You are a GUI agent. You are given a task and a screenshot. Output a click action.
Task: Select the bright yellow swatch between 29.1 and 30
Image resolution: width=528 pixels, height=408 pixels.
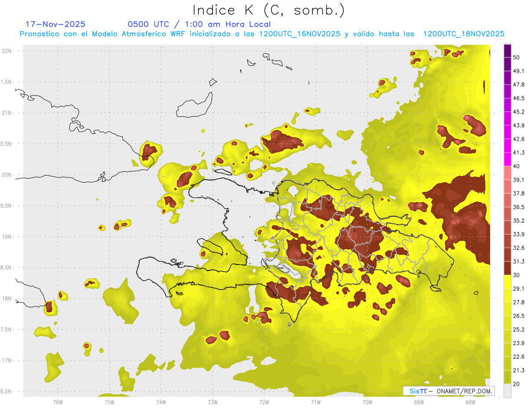(508, 282)
